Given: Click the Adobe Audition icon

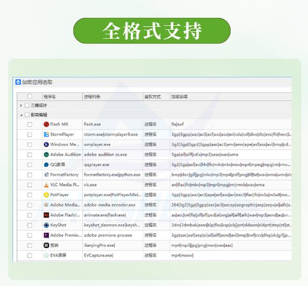Looking at the screenshot, I should click(x=46, y=155).
